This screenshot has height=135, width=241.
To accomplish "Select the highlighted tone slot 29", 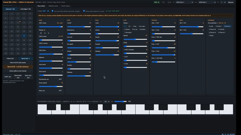I will [x=24, y=36].
